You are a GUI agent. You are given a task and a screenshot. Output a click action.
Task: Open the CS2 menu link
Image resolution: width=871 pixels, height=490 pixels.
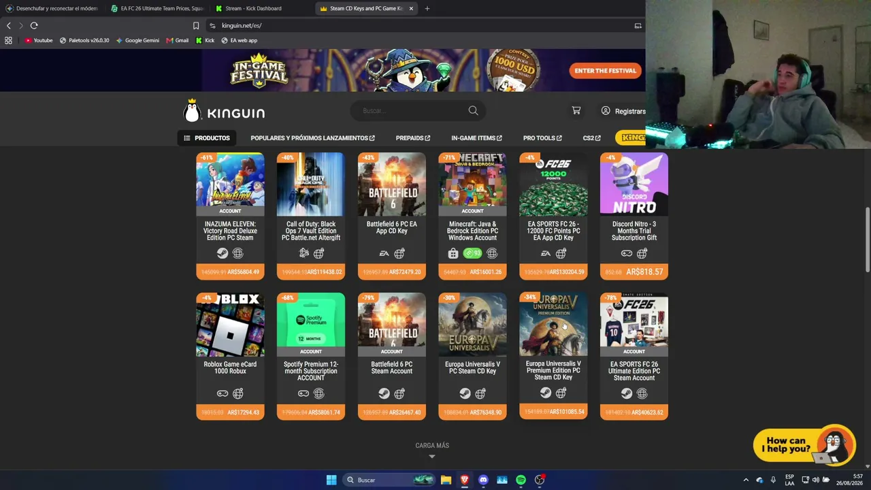(x=591, y=138)
